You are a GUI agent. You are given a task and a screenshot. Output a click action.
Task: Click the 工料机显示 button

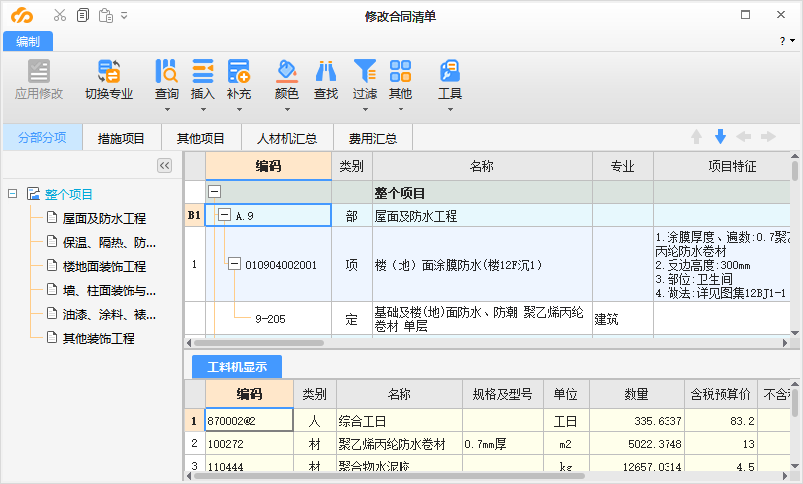point(237,366)
